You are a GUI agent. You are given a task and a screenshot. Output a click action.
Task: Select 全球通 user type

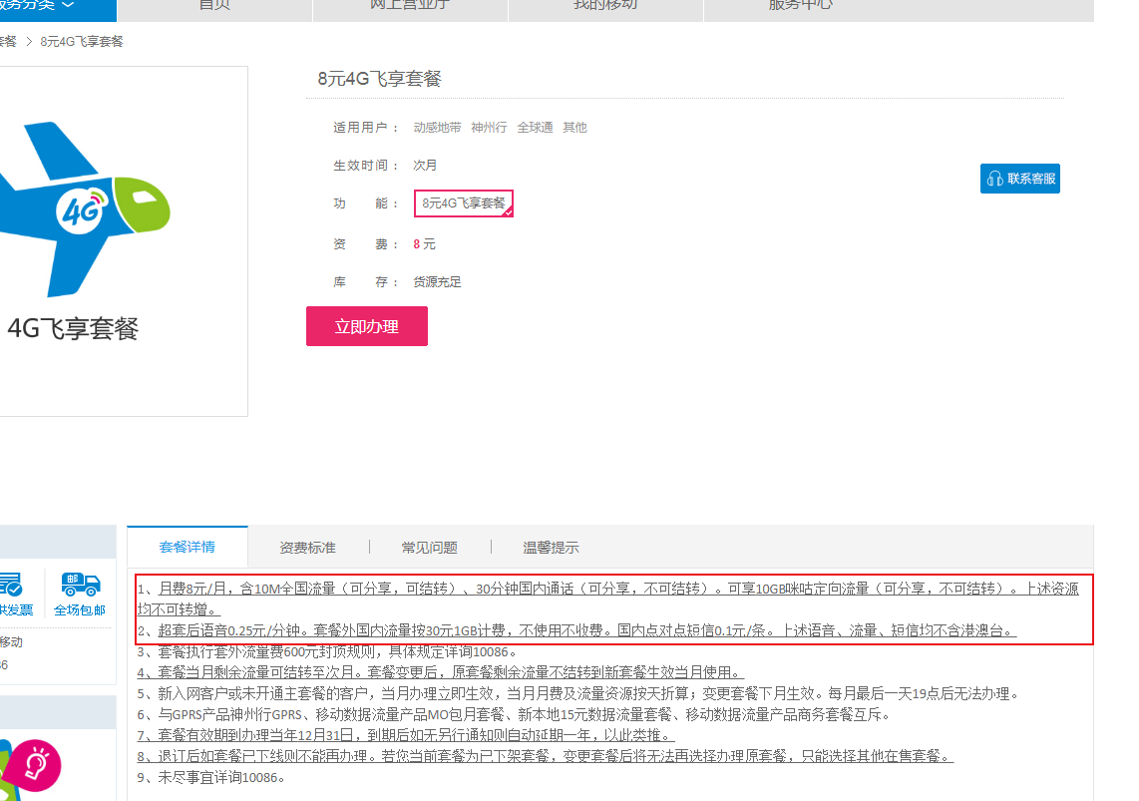coord(535,127)
